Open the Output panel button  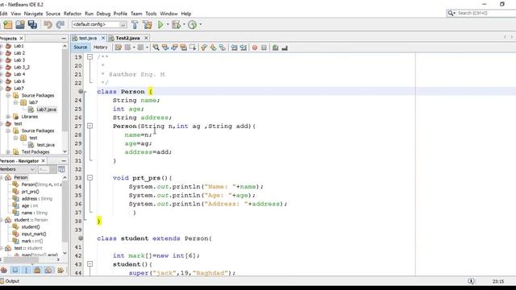pyautogui.click(x=10, y=281)
